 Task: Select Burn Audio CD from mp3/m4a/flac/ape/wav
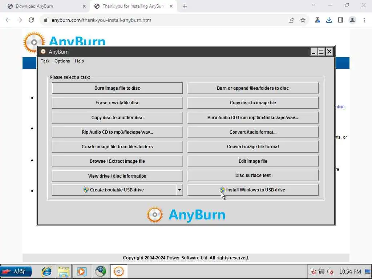tap(253, 118)
